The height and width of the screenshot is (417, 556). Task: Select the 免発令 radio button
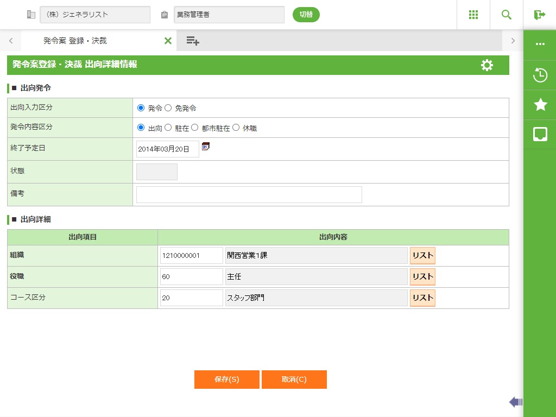pyautogui.click(x=168, y=108)
